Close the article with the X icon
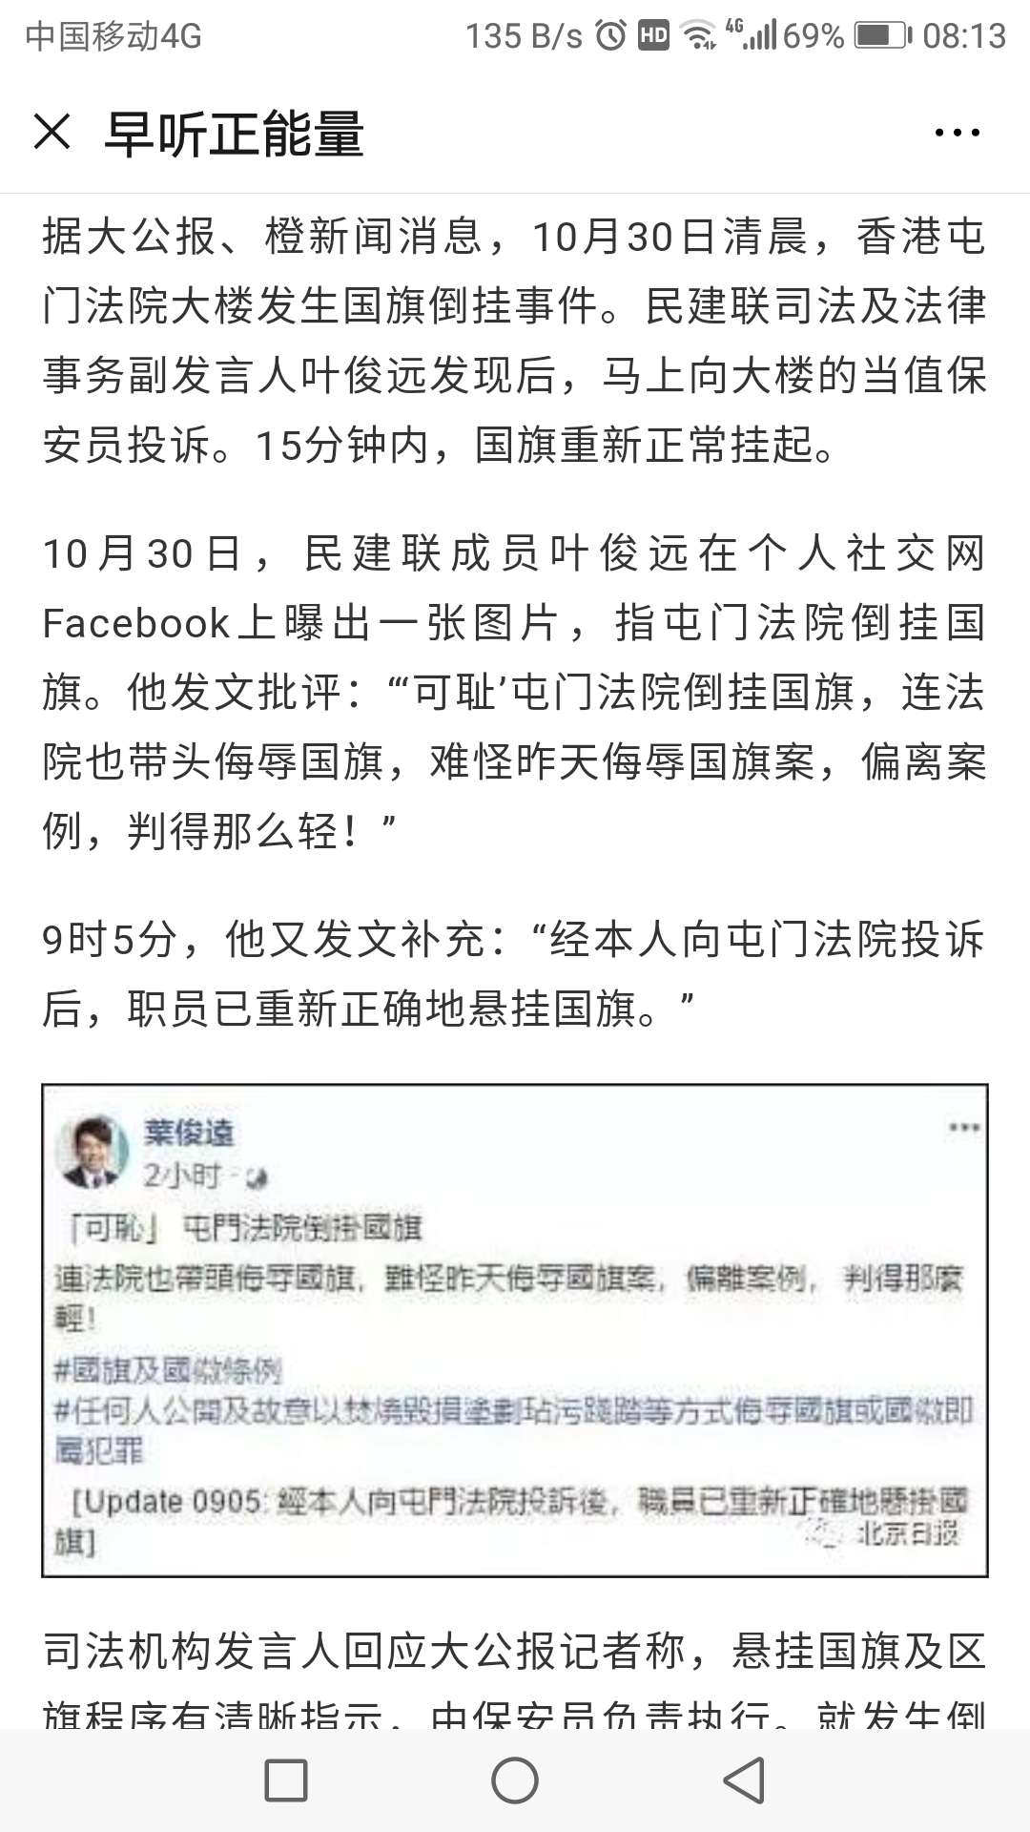1030x1832 pixels. click(x=51, y=132)
